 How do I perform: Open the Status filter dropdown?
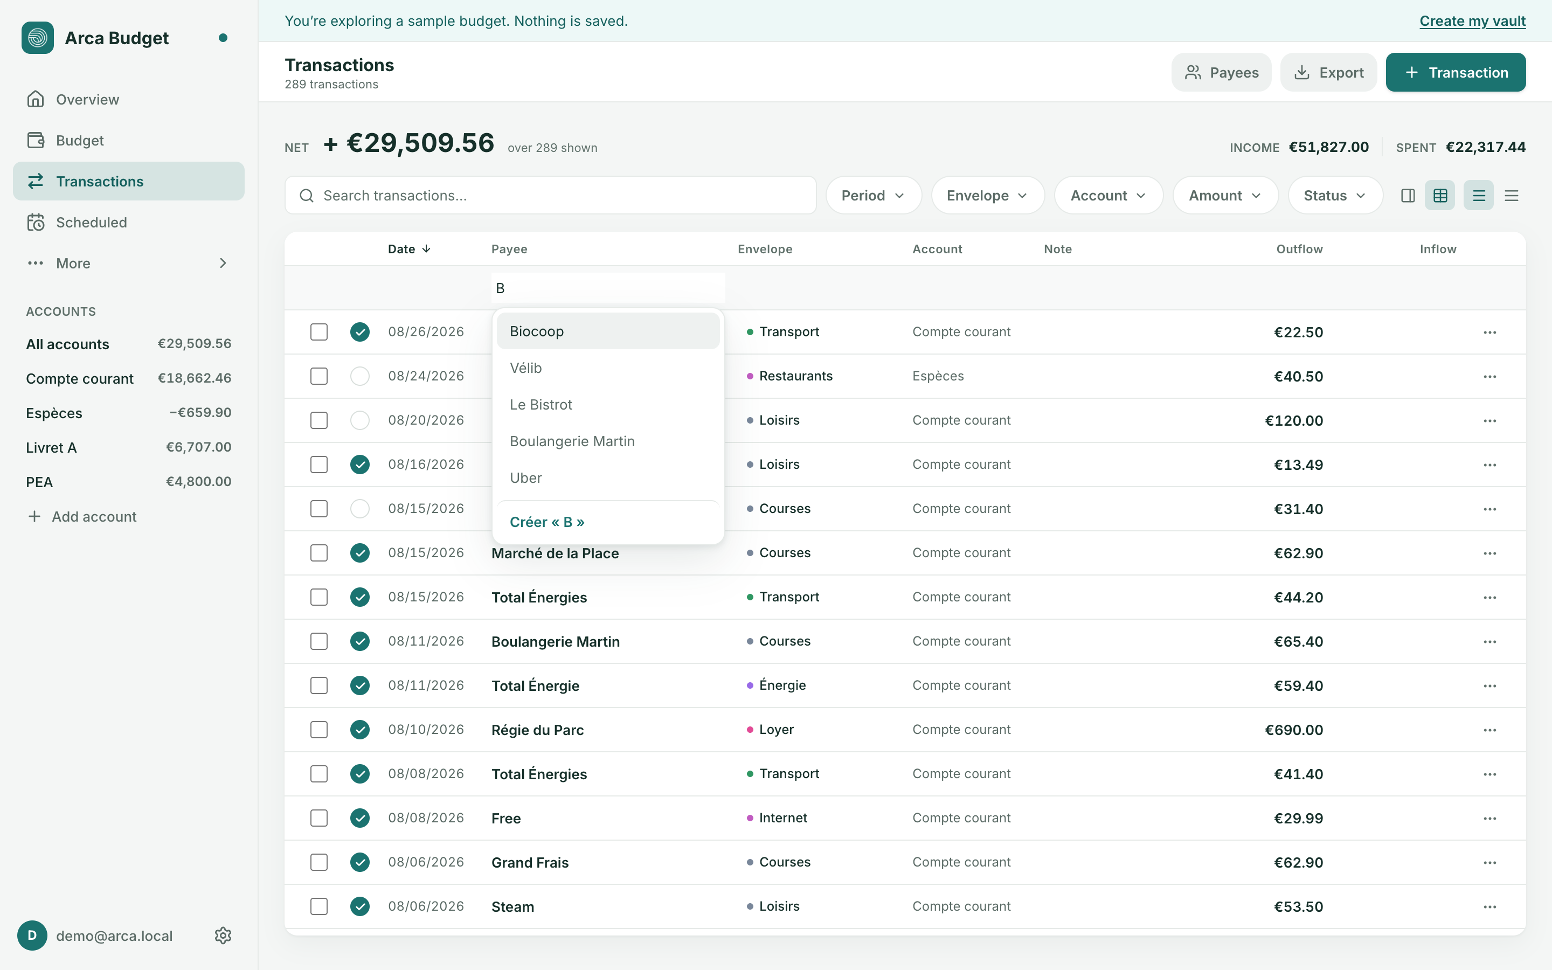pyautogui.click(x=1335, y=196)
